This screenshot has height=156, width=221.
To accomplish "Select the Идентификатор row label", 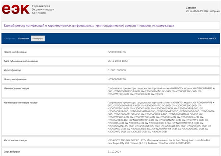I will pyautogui.click(x=13, y=70).
